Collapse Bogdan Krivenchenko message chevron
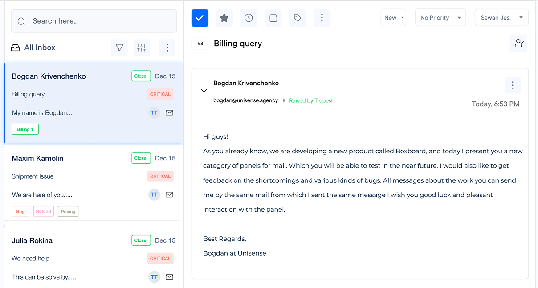 click(204, 91)
